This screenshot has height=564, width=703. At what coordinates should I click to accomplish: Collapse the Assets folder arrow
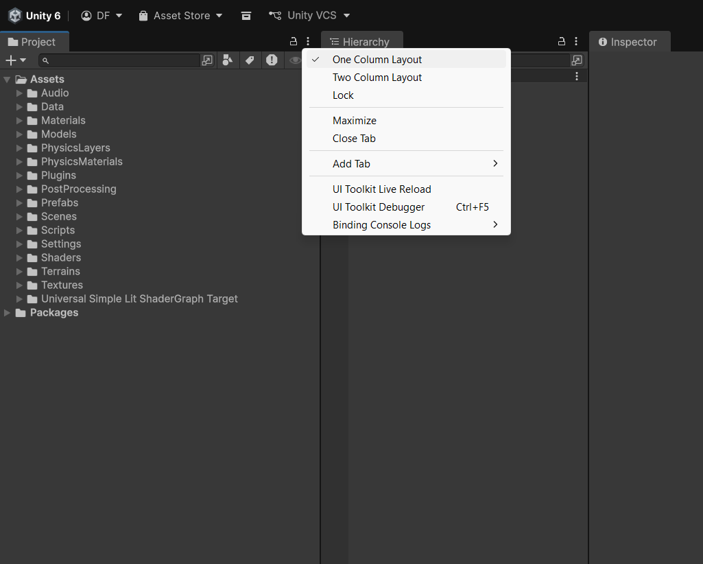[x=7, y=80]
